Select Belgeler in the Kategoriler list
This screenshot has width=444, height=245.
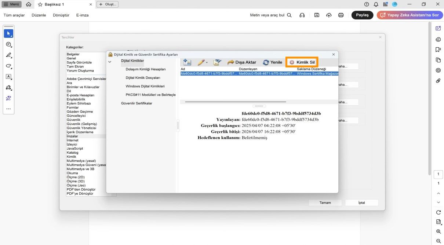coord(73,54)
